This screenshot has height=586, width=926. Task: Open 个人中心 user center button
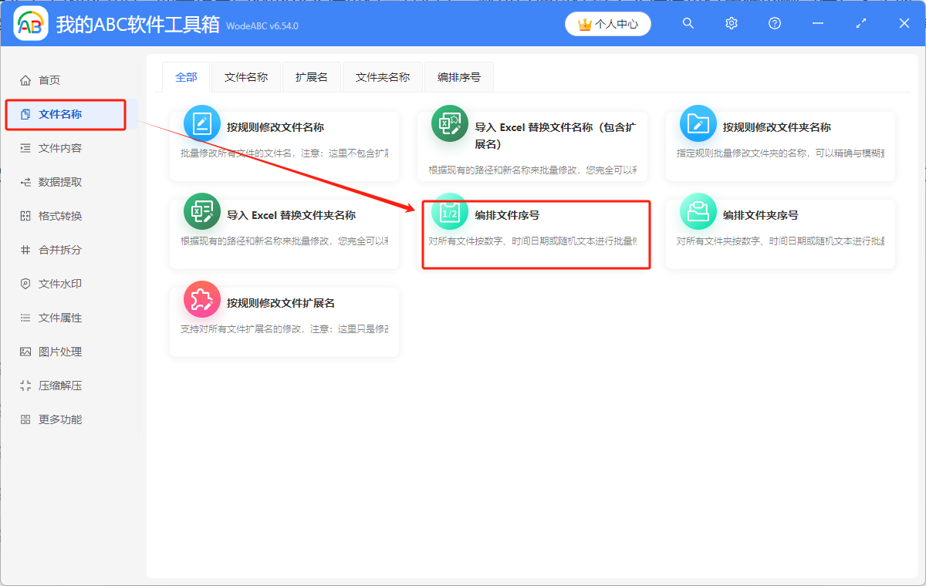pyautogui.click(x=608, y=24)
